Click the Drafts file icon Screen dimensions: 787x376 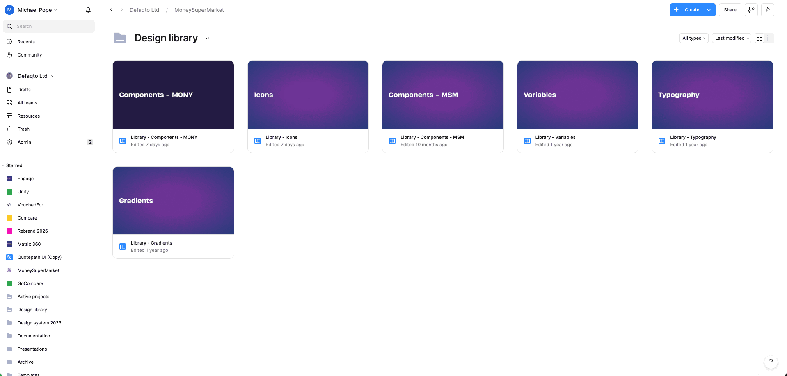pos(9,90)
